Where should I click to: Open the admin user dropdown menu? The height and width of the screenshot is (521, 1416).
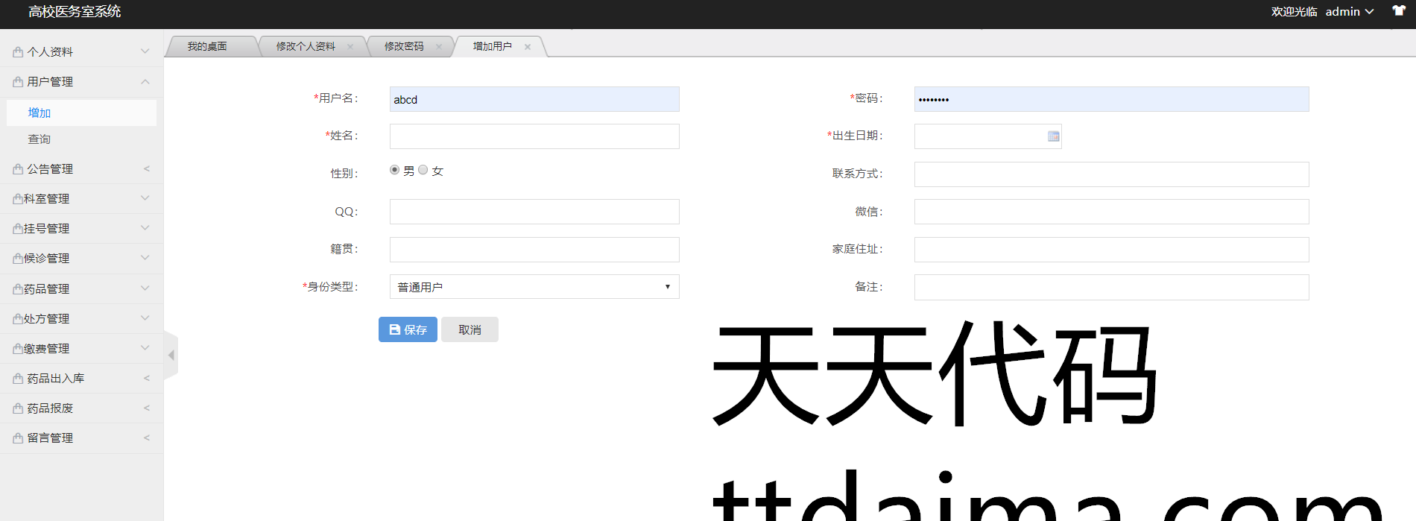(x=1349, y=12)
